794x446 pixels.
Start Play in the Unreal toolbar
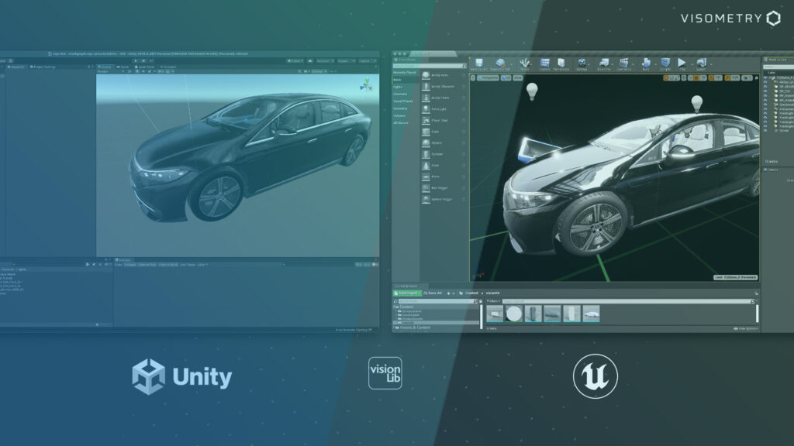pyautogui.click(x=682, y=63)
